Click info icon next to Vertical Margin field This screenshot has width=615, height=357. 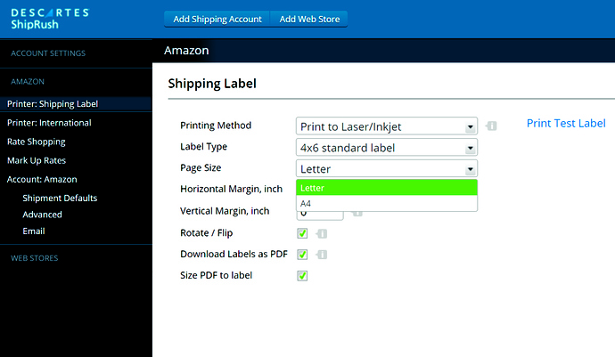[x=357, y=214]
